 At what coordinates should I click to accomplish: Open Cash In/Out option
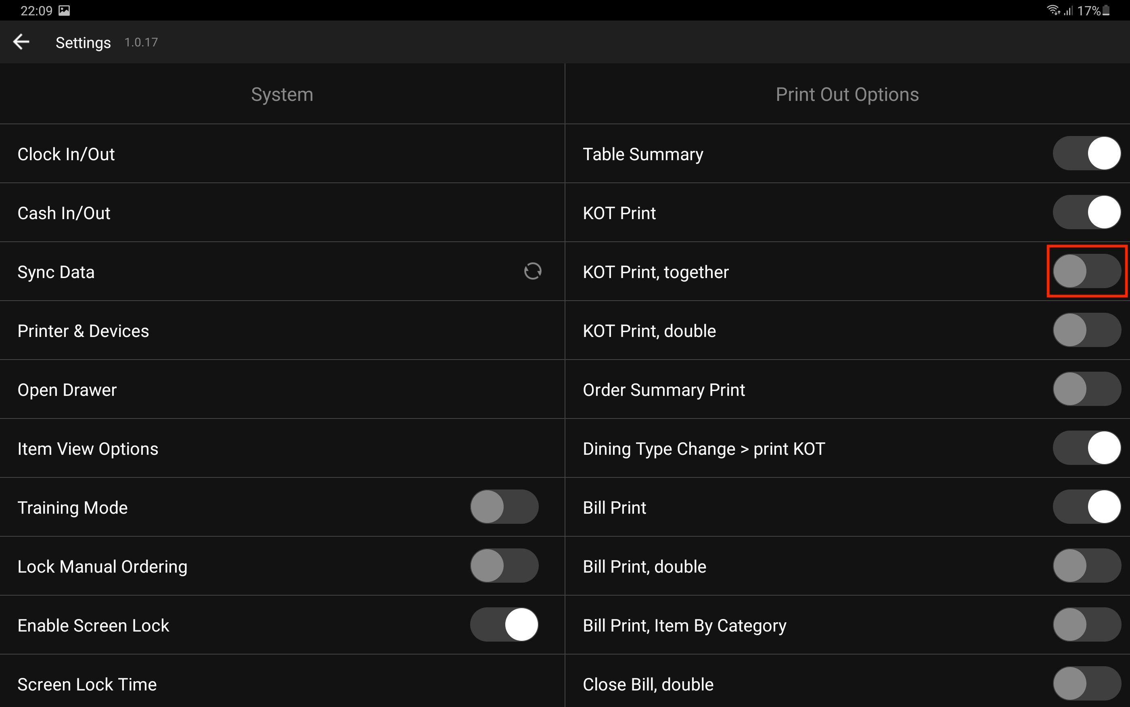(x=64, y=213)
